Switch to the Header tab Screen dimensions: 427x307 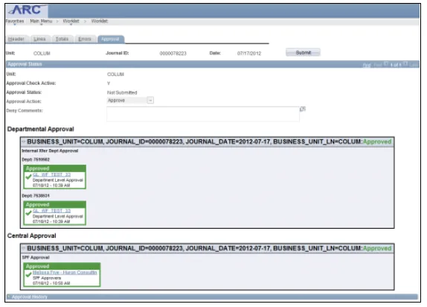[x=16, y=39]
